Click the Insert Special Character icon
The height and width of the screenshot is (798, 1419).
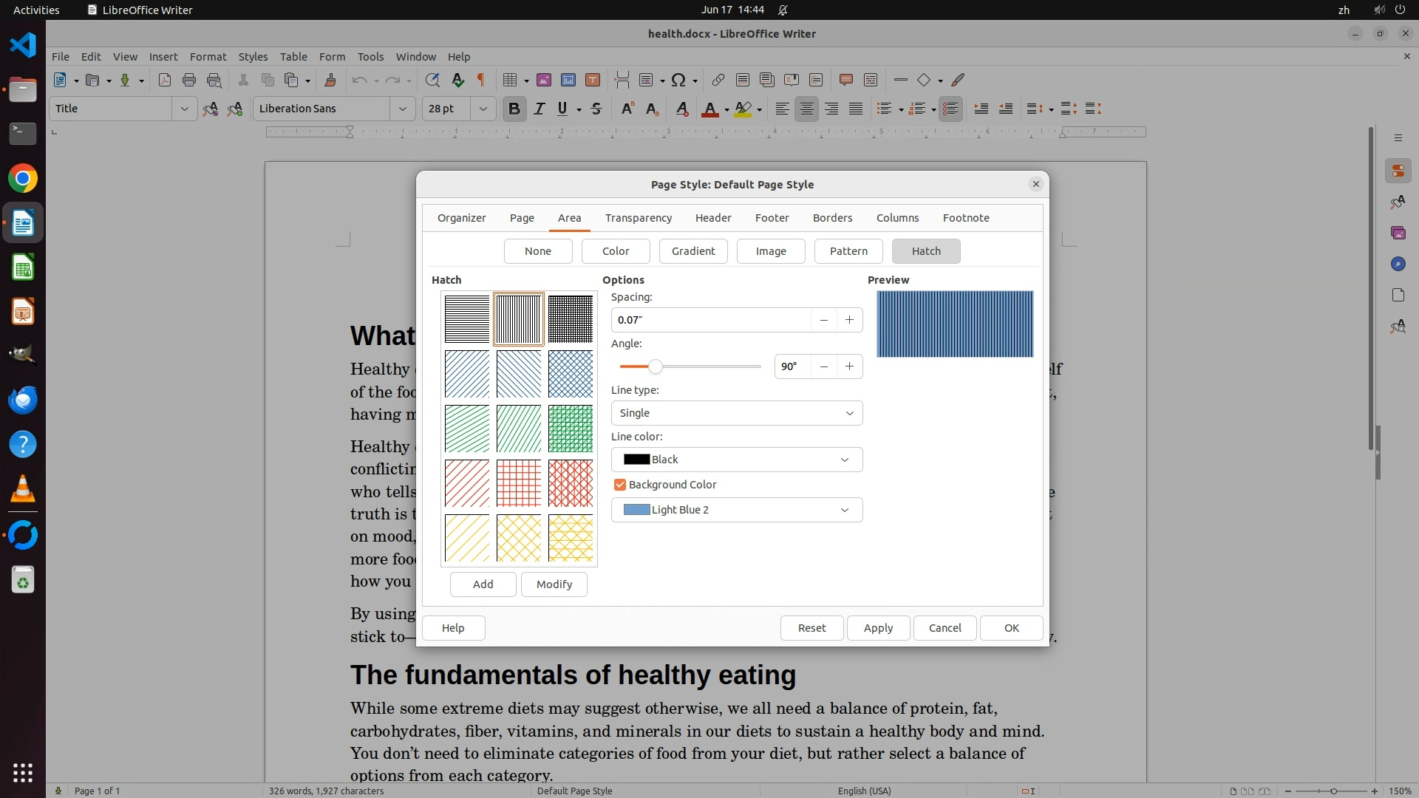(x=678, y=80)
